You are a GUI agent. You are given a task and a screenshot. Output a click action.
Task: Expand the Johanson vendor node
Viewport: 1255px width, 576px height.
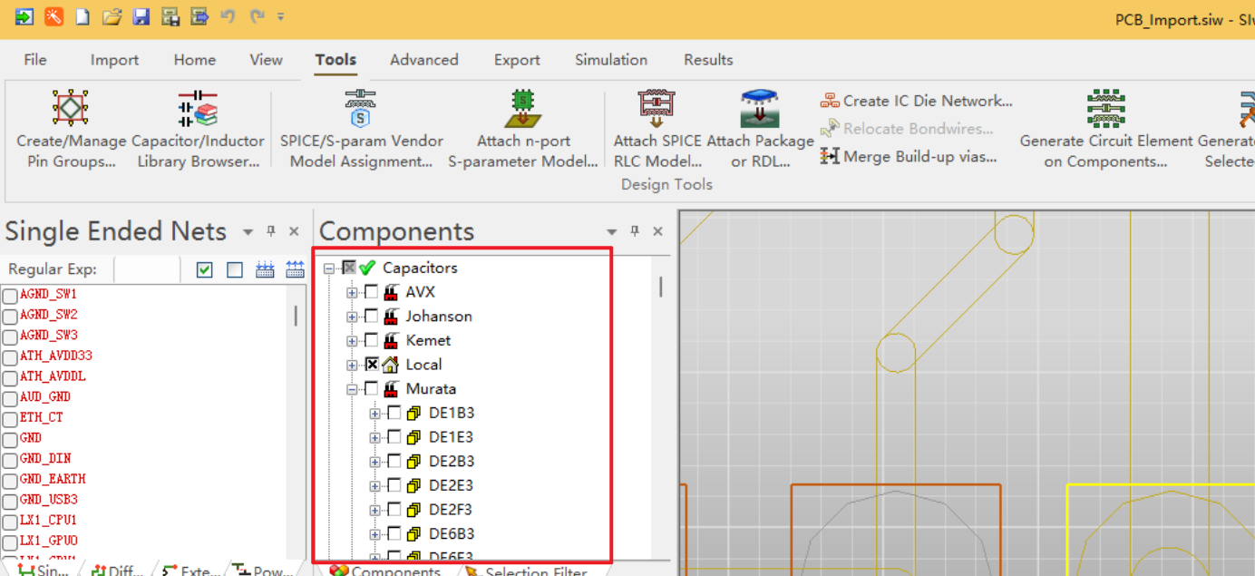(x=352, y=317)
